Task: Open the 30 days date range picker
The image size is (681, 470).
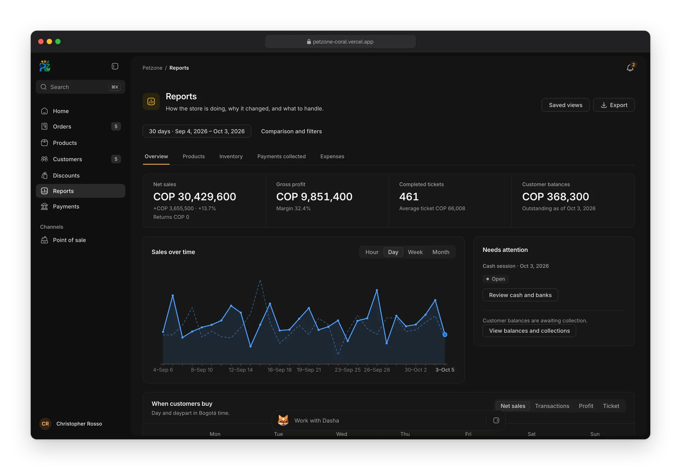Action: point(197,131)
